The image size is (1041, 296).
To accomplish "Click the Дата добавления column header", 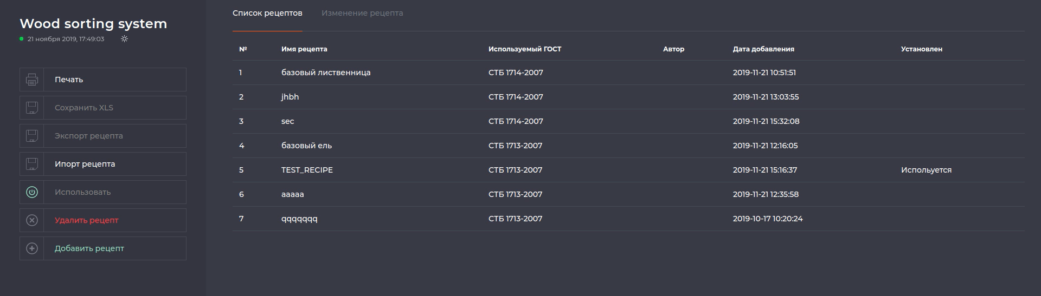I will coord(763,49).
